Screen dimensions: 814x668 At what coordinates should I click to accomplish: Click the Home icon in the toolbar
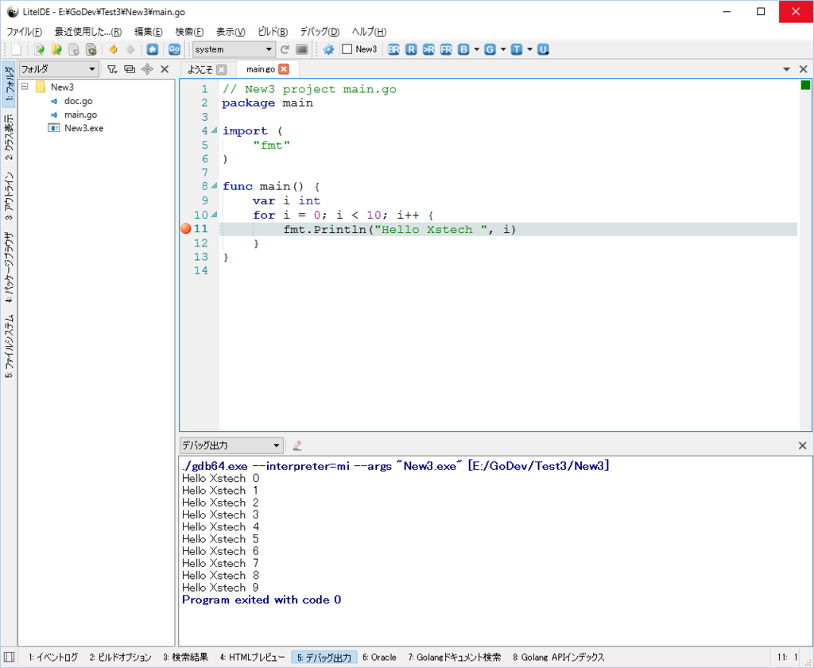152,49
